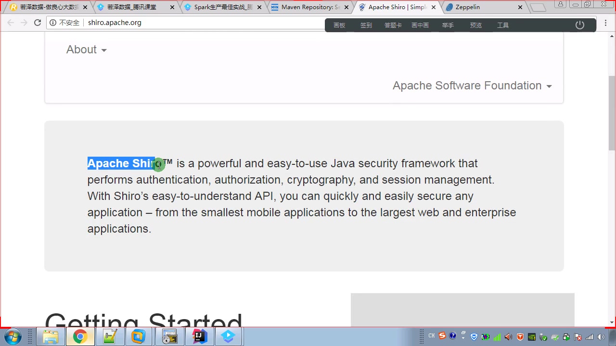The image size is (616, 346).
Task: Open the green notepad app in the taskbar
Action: pos(110,336)
